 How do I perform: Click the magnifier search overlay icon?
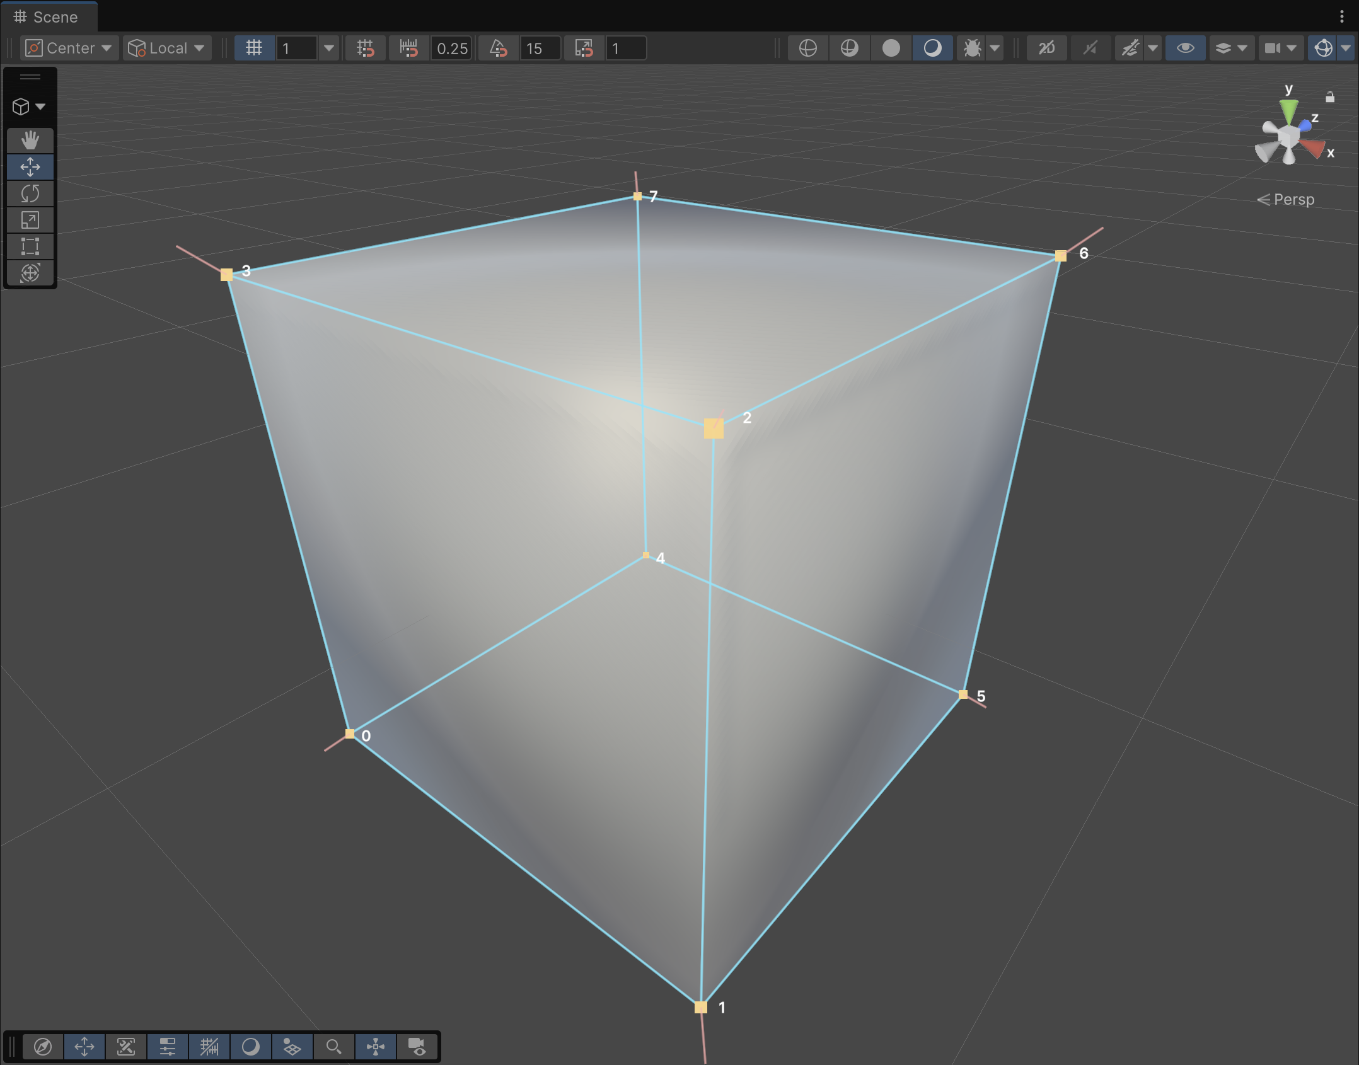tap(333, 1047)
